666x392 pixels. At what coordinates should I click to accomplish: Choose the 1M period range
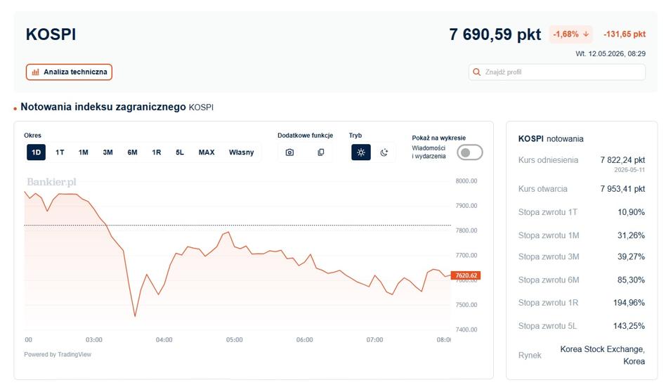83,152
